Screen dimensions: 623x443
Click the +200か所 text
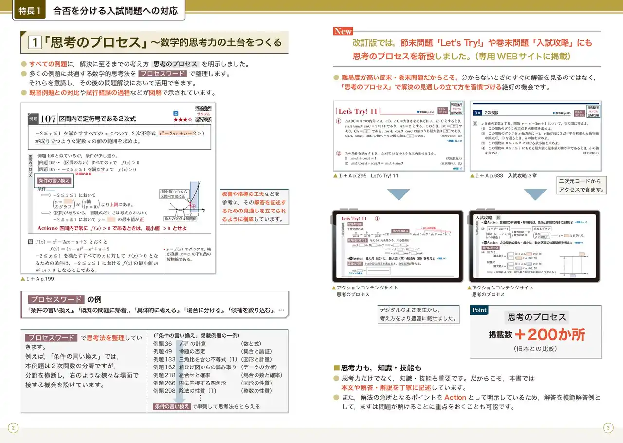(550, 334)
